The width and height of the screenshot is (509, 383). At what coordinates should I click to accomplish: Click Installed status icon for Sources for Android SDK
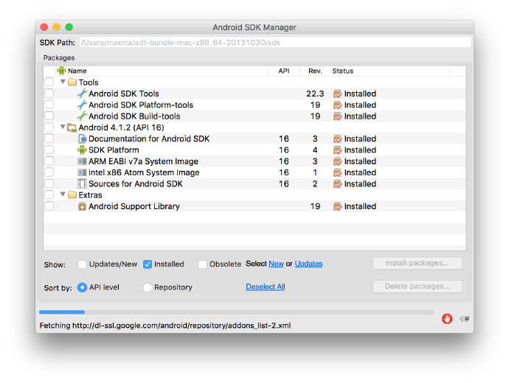pos(338,184)
